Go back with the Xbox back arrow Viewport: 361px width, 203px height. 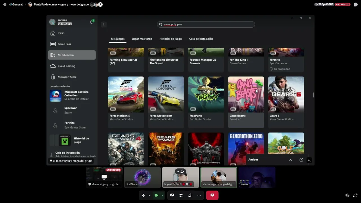click(104, 25)
